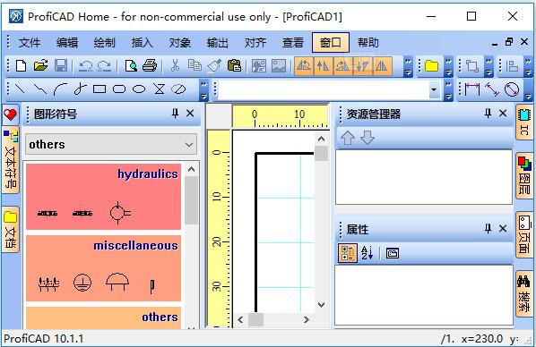
Task: Open the 帮助 menu
Action: [x=368, y=43]
